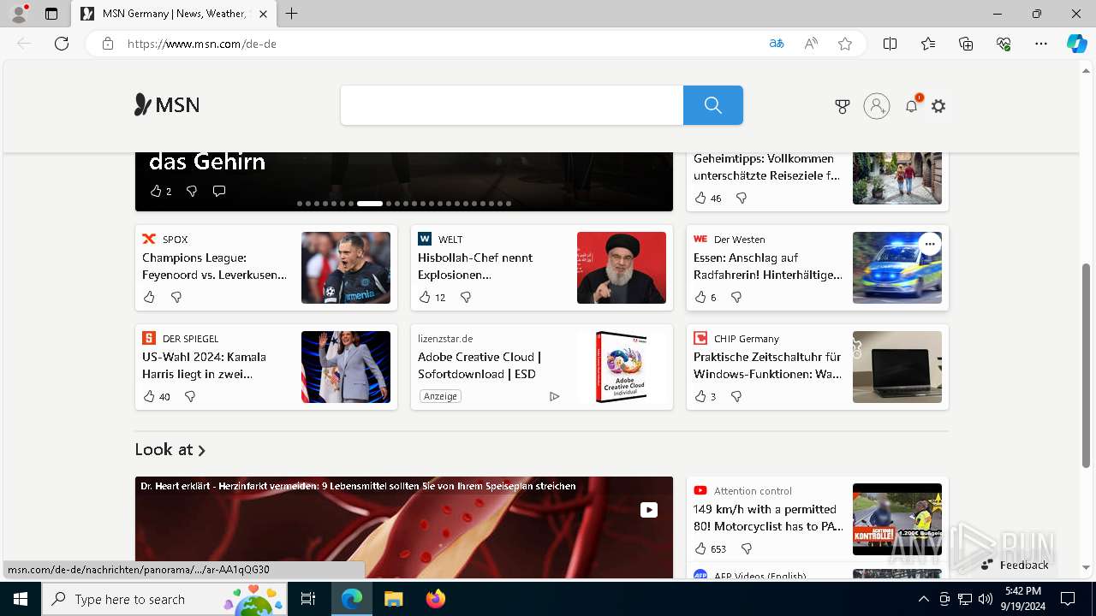Open Task View on the taskbar
This screenshot has width=1096, height=616.
pos(308,599)
